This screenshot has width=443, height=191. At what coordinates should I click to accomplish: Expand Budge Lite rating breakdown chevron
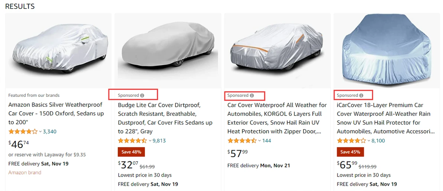[150, 141]
